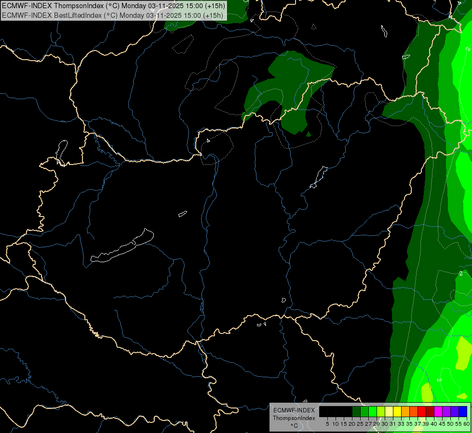The image size is (472, 433).
Task: Select the orange 33-35 legend swatch
Action: coord(405,411)
